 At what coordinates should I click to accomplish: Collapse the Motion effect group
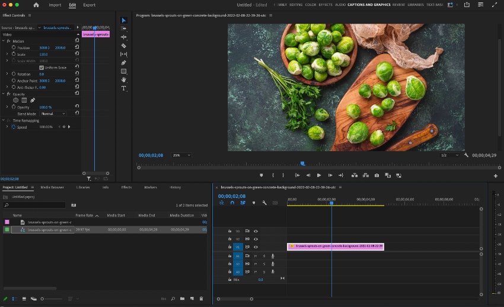point(4,41)
